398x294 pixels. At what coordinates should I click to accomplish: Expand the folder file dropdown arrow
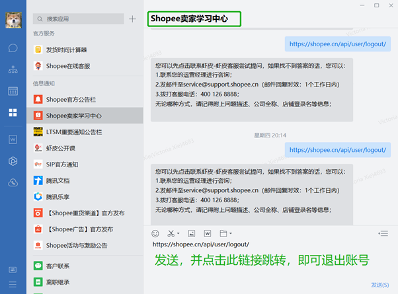[x=231, y=234]
